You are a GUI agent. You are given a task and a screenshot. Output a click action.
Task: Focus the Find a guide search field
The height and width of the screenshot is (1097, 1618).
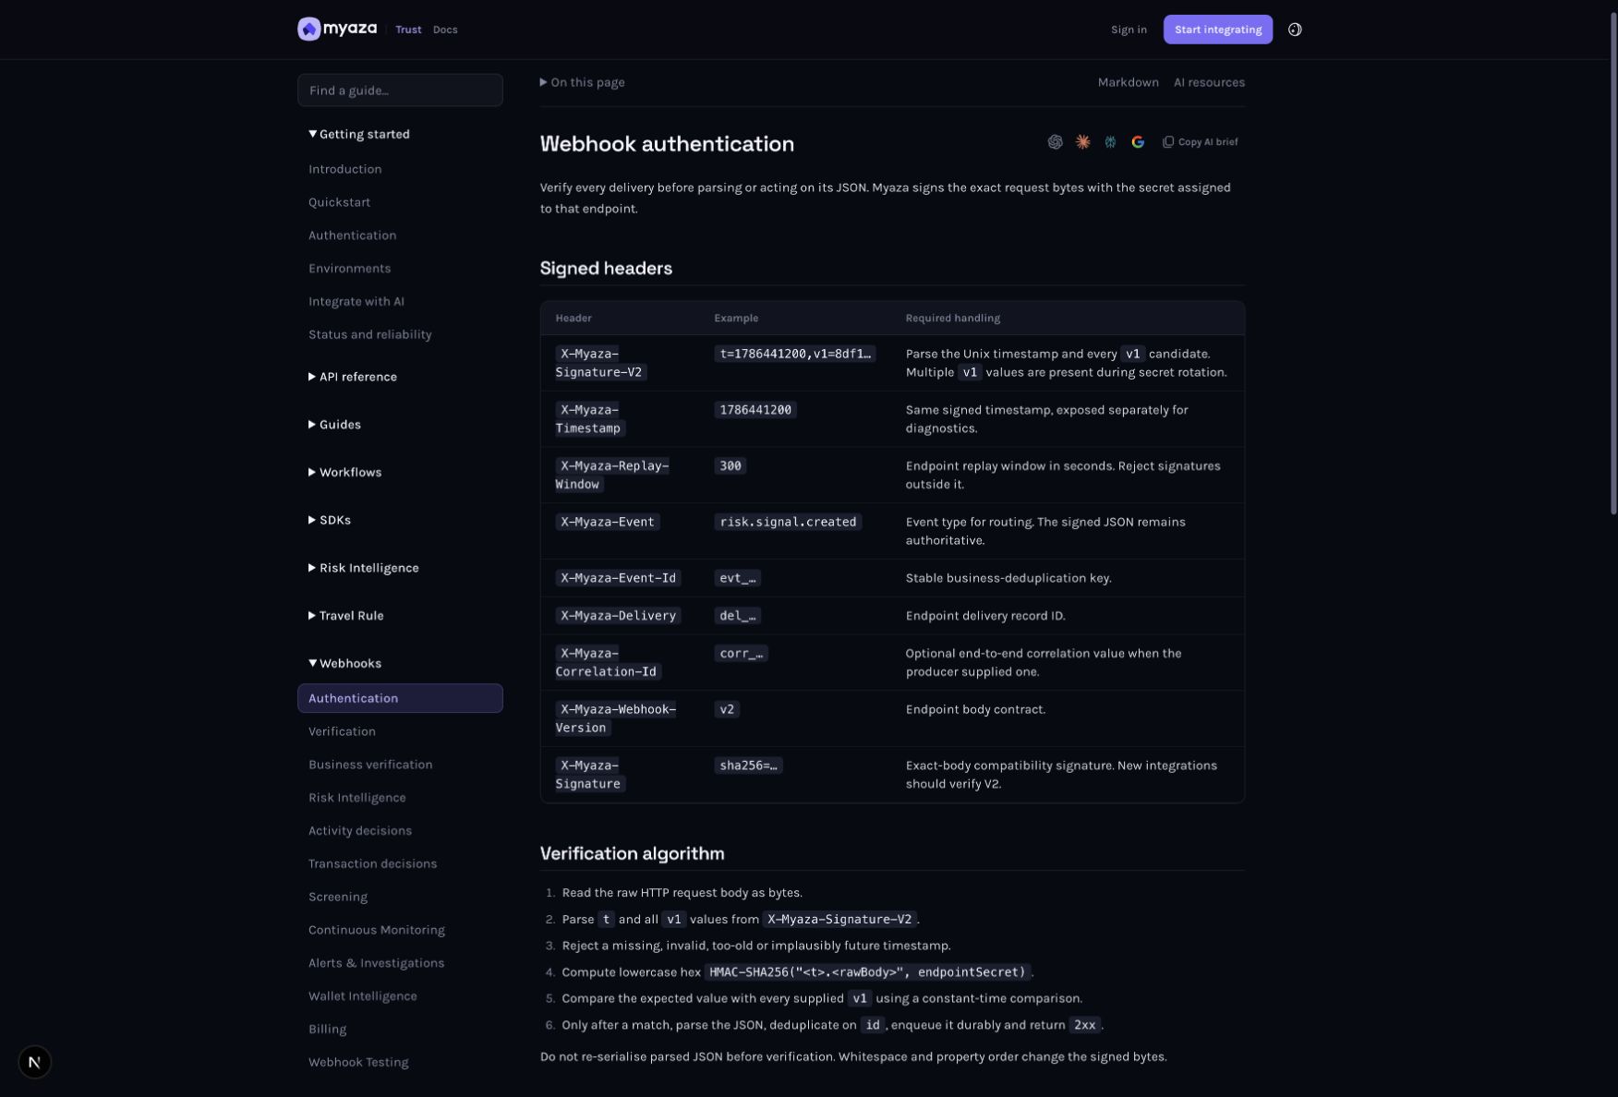(x=400, y=90)
